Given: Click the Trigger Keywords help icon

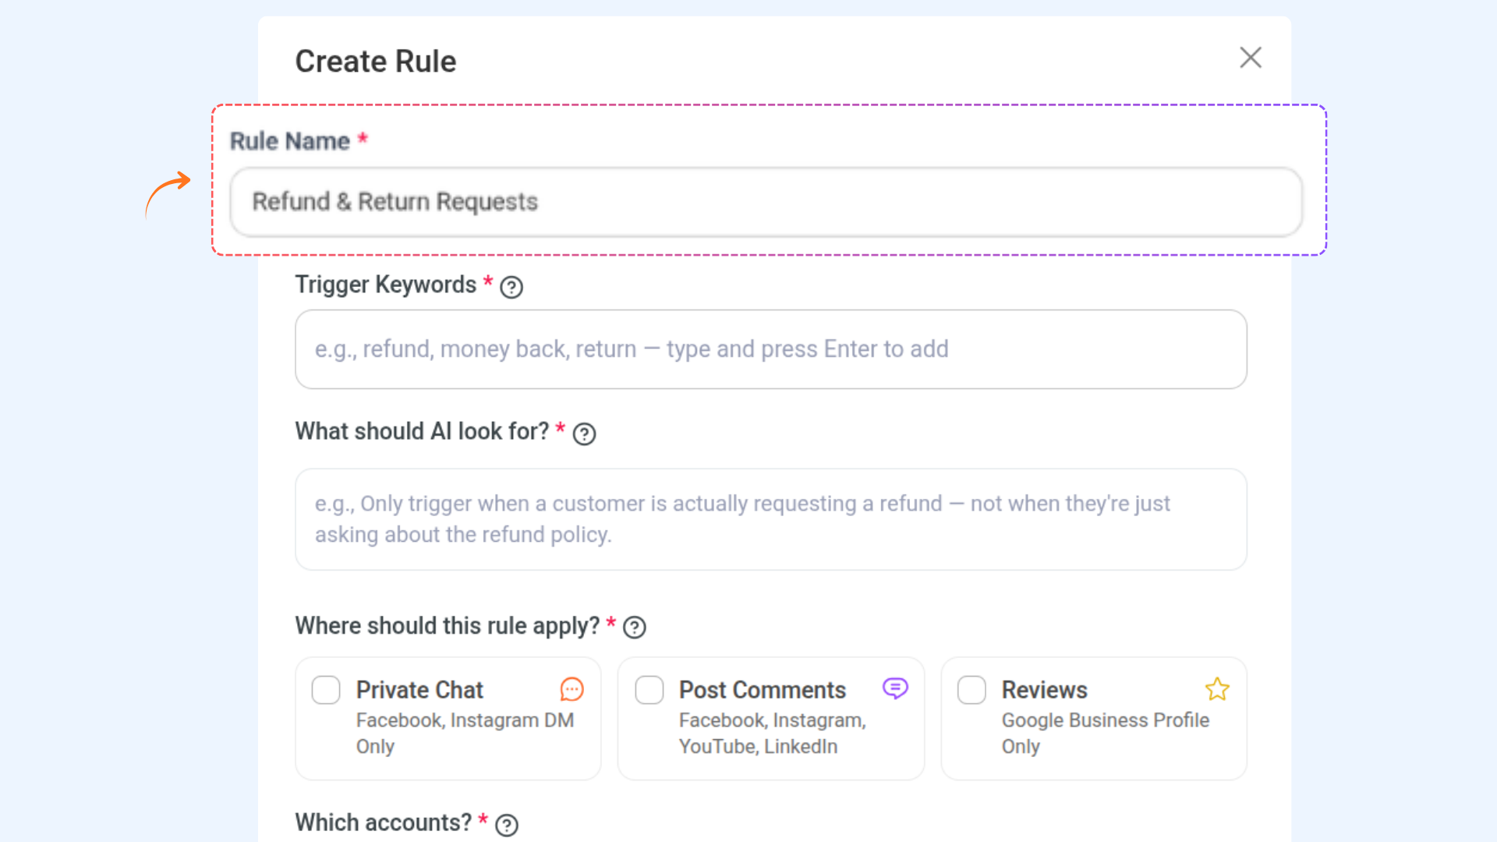Looking at the screenshot, I should tap(511, 288).
